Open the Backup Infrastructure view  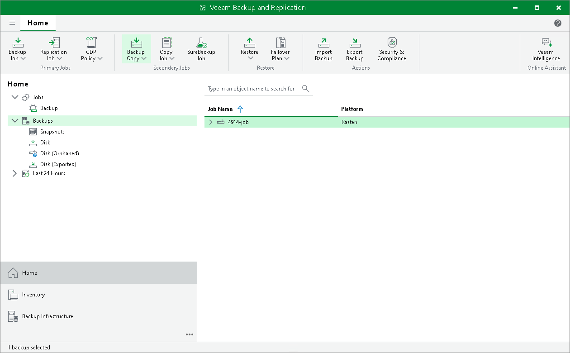click(99, 316)
